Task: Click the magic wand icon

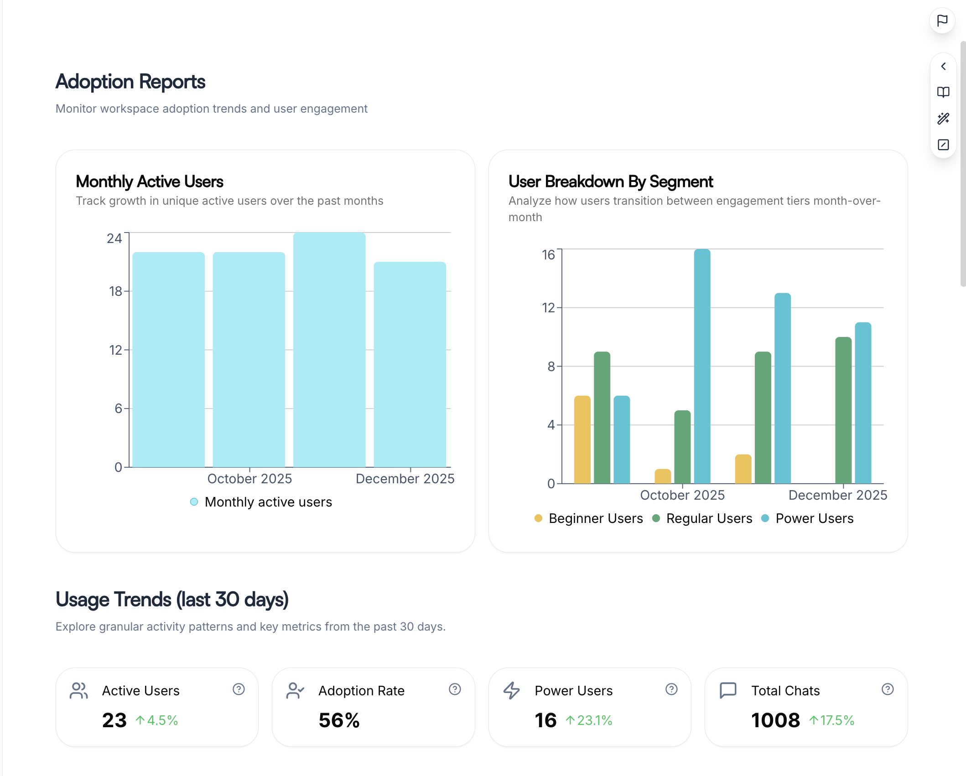Action: [x=943, y=119]
